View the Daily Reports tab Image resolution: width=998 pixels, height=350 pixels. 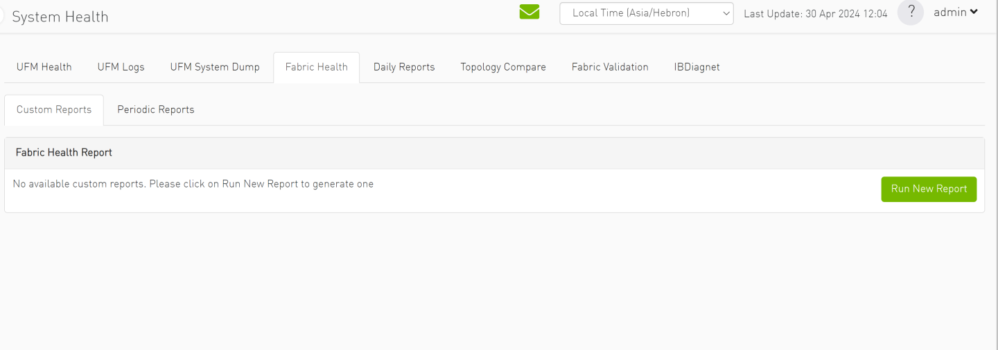404,67
